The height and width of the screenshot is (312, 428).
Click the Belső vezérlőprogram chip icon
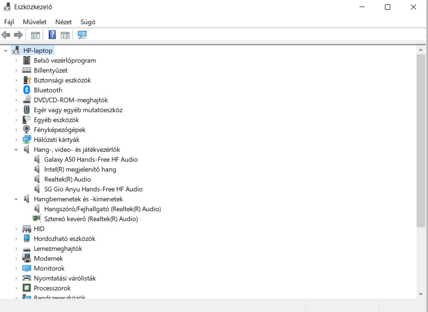pos(26,60)
